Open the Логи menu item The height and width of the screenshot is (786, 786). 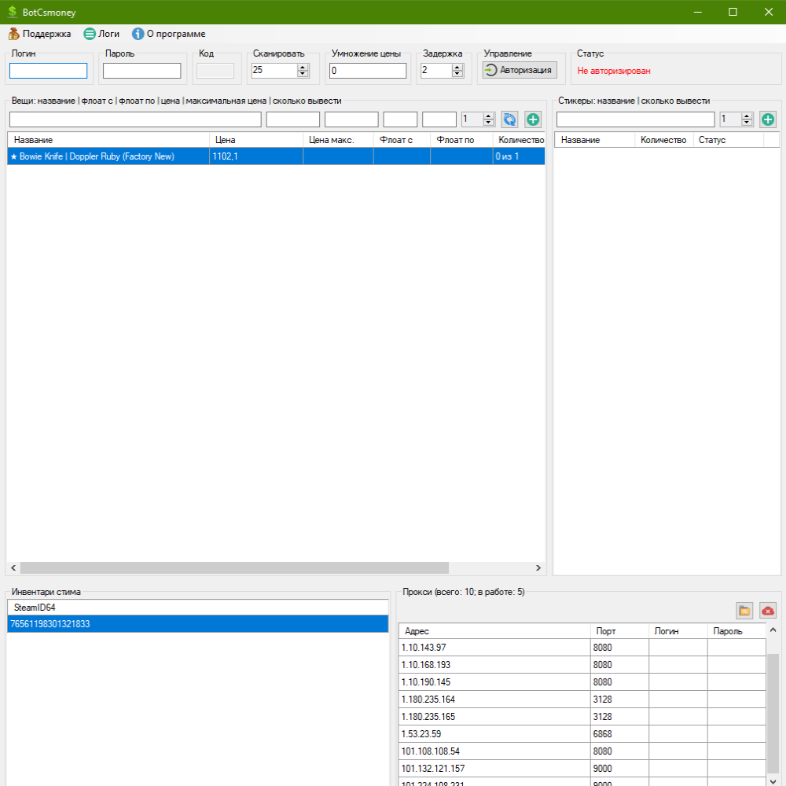[101, 34]
